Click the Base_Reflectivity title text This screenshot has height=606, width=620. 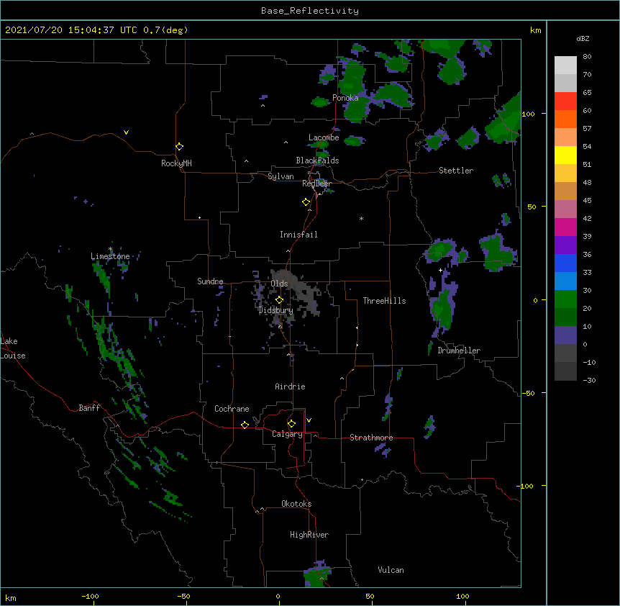tap(310, 11)
